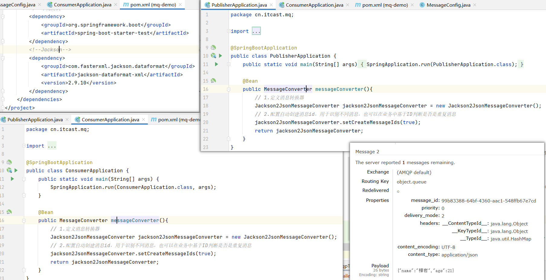
Task: Click return statement line in ConsumerApplication editor
Action: (104, 262)
